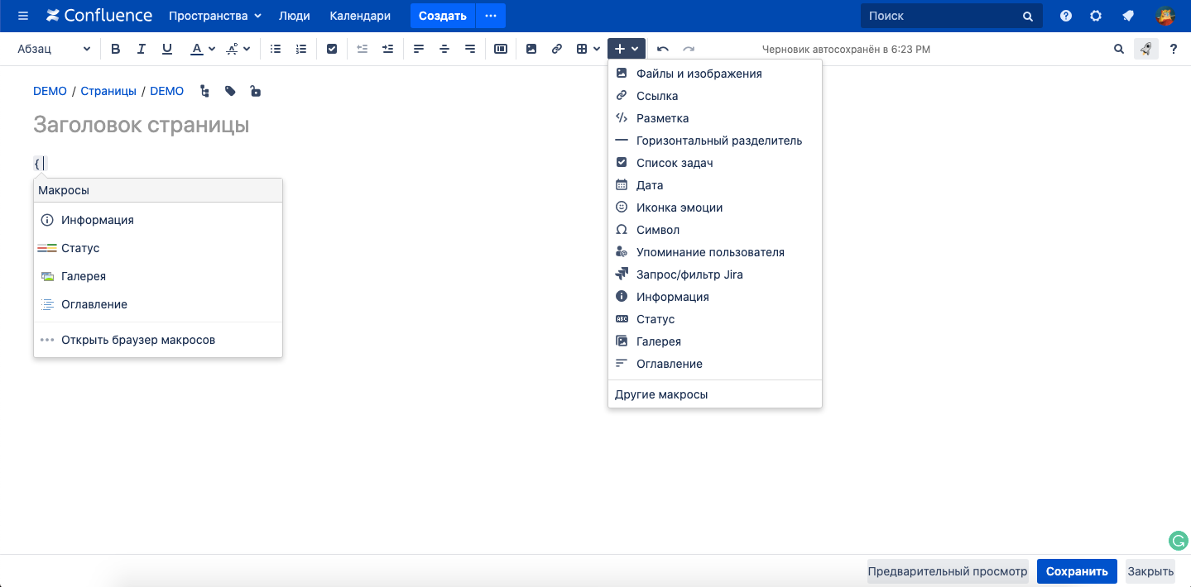Insert a task list from toolbar

point(332,49)
